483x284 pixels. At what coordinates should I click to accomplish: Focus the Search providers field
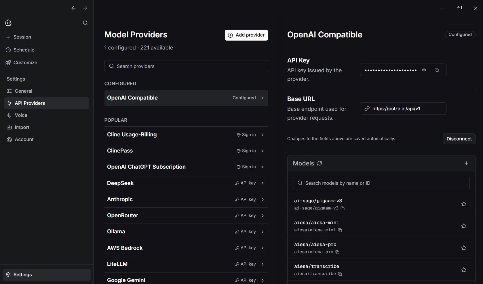click(x=186, y=66)
